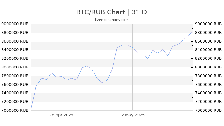Click the 9000000 RUB label on left axis
The image size is (224, 126).
coord(15,24)
